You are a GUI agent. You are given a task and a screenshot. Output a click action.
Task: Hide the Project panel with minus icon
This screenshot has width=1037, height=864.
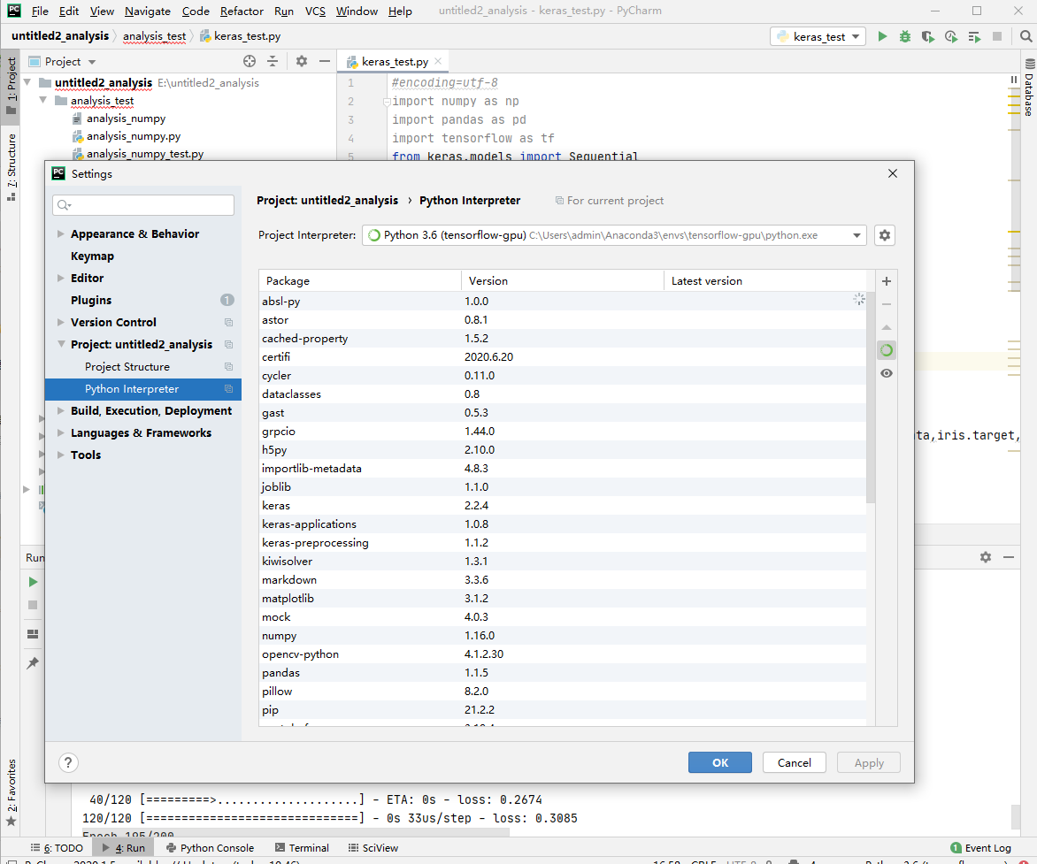click(x=324, y=61)
